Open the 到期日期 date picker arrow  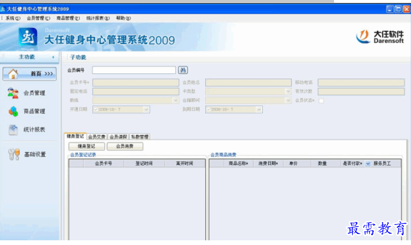point(259,109)
